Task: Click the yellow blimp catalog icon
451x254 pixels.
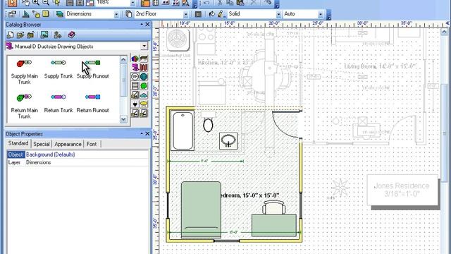Action: (x=144, y=104)
